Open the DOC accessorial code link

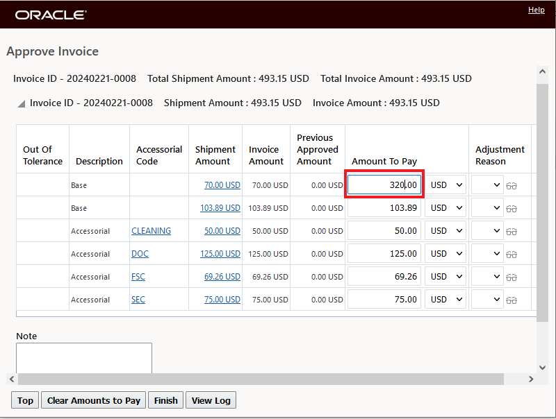coord(140,254)
